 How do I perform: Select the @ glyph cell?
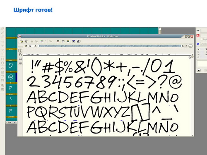tap(11, 77)
